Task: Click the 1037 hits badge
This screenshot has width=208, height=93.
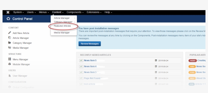Action: pyautogui.click(x=192, y=78)
